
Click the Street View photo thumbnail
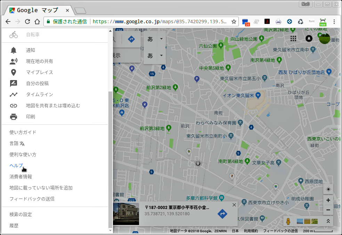tap(126, 214)
